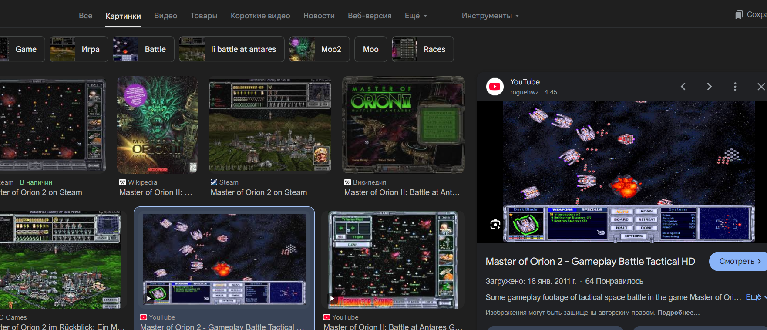Play the selected battle video thumbnail

click(x=149, y=299)
